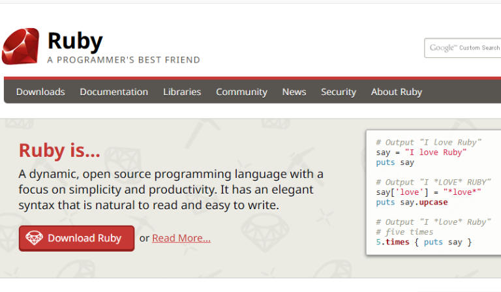Click the Ruby site title text
Image resolution: width=501 pixels, height=292 pixels.
tap(75, 42)
